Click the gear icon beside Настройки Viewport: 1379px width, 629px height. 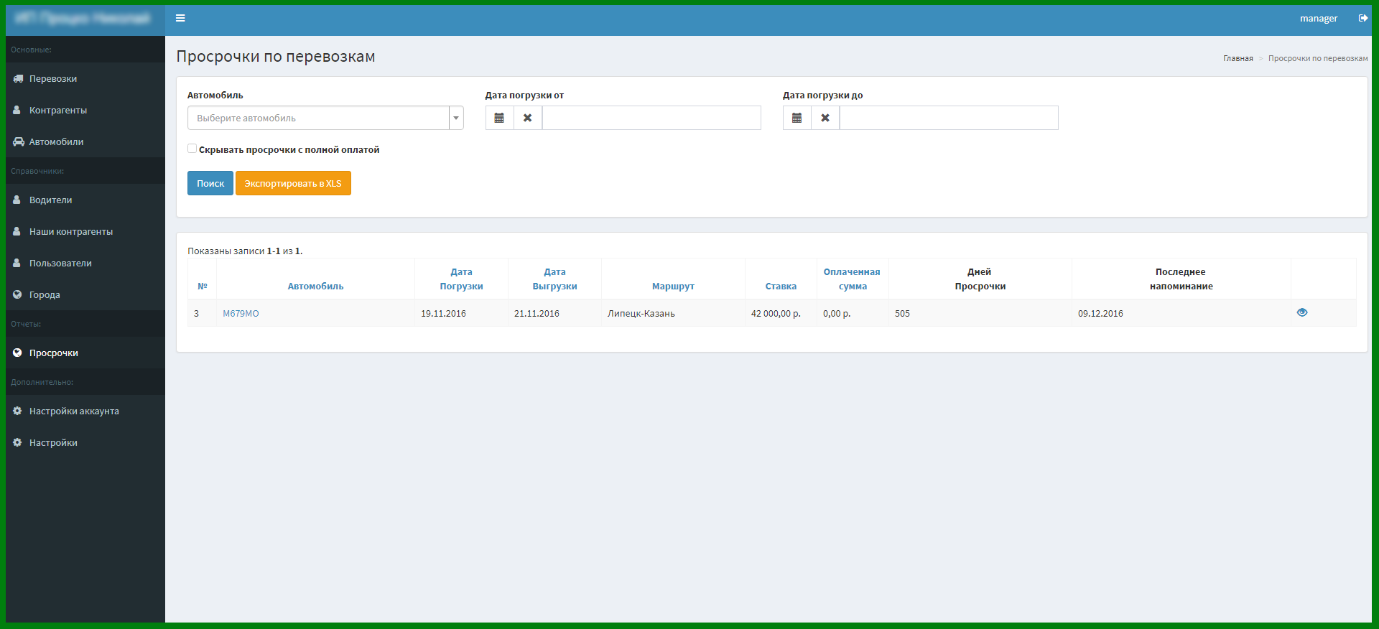pos(17,442)
